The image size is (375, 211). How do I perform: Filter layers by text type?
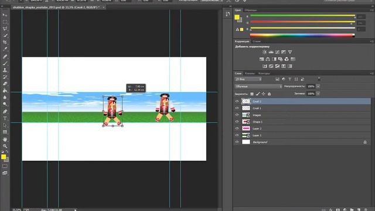coord(290,79)
